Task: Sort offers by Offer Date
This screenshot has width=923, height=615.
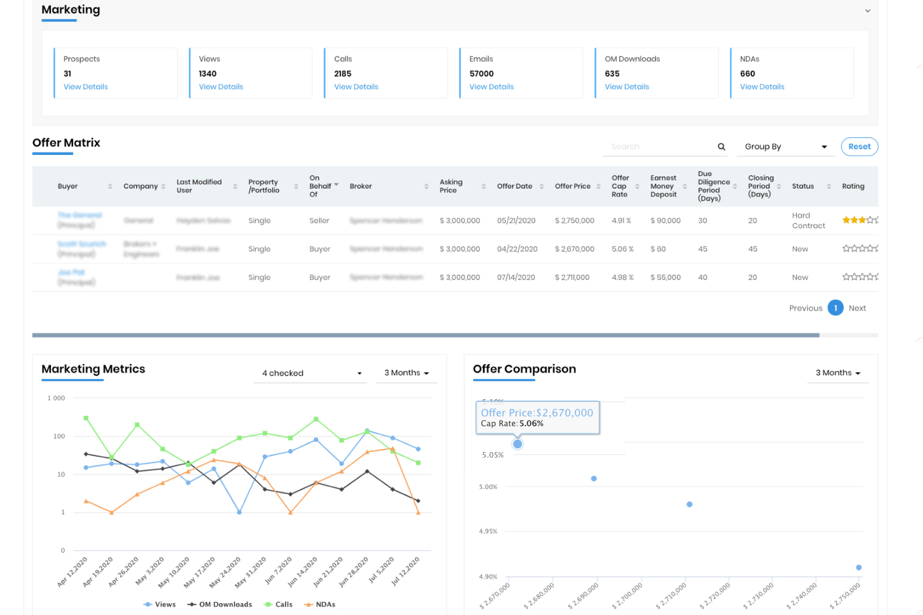Action: point(540,186)
